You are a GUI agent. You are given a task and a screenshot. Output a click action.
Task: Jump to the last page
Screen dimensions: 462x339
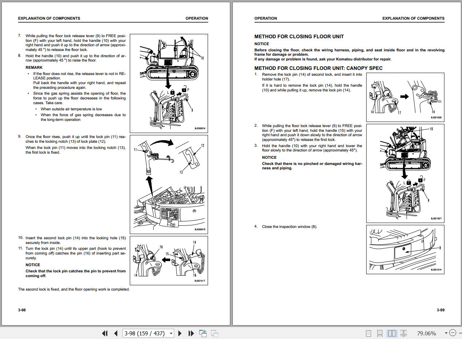(x=191, y=333)
